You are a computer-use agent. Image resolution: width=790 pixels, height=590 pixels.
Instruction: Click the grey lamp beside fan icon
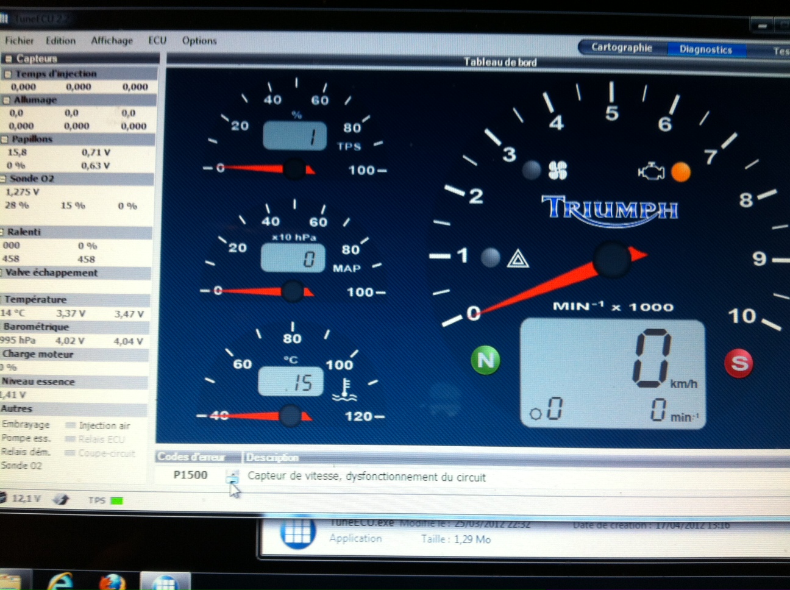pyautogui.click(x=532, y=170)
